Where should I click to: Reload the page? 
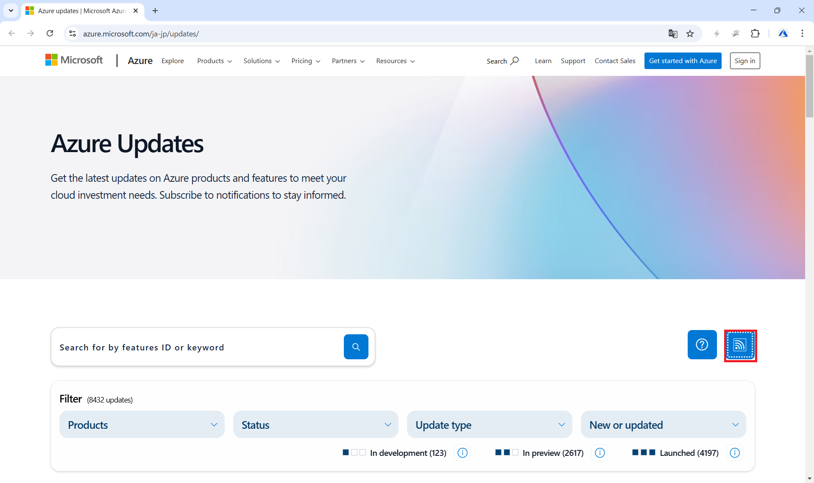click(x=50, y=33)
